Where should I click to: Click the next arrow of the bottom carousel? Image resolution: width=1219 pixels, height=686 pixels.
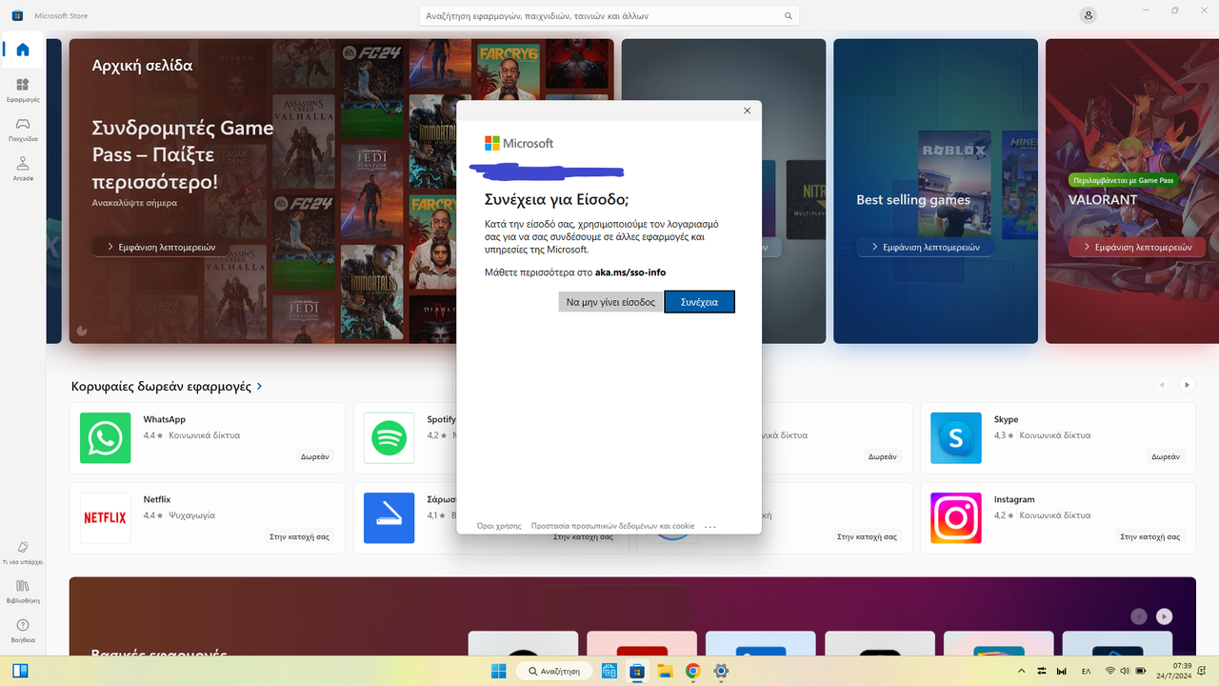(x=1164, y=616)
